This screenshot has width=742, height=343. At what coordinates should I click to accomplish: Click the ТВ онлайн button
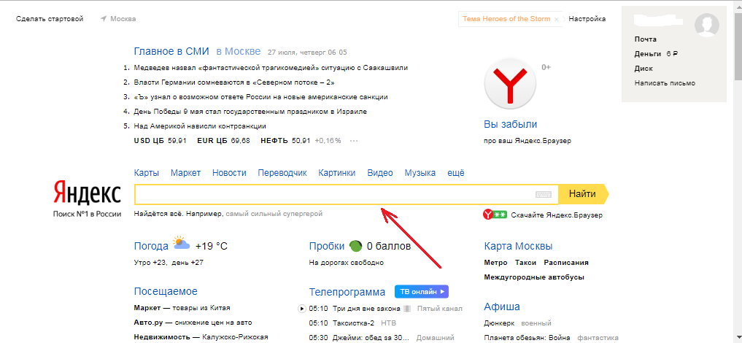(x=421, y=291)
